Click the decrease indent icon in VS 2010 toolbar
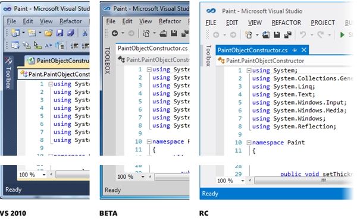 tap(74, 46)
